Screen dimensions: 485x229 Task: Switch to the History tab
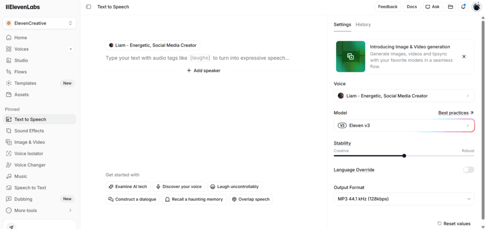363,25
